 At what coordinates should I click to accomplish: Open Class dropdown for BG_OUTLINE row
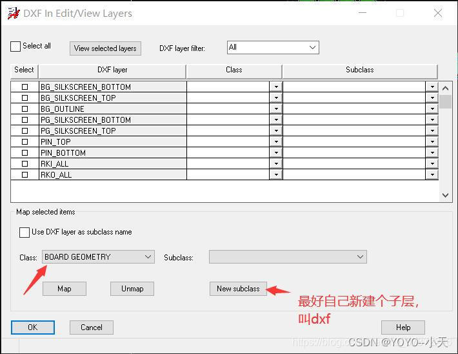276,109
